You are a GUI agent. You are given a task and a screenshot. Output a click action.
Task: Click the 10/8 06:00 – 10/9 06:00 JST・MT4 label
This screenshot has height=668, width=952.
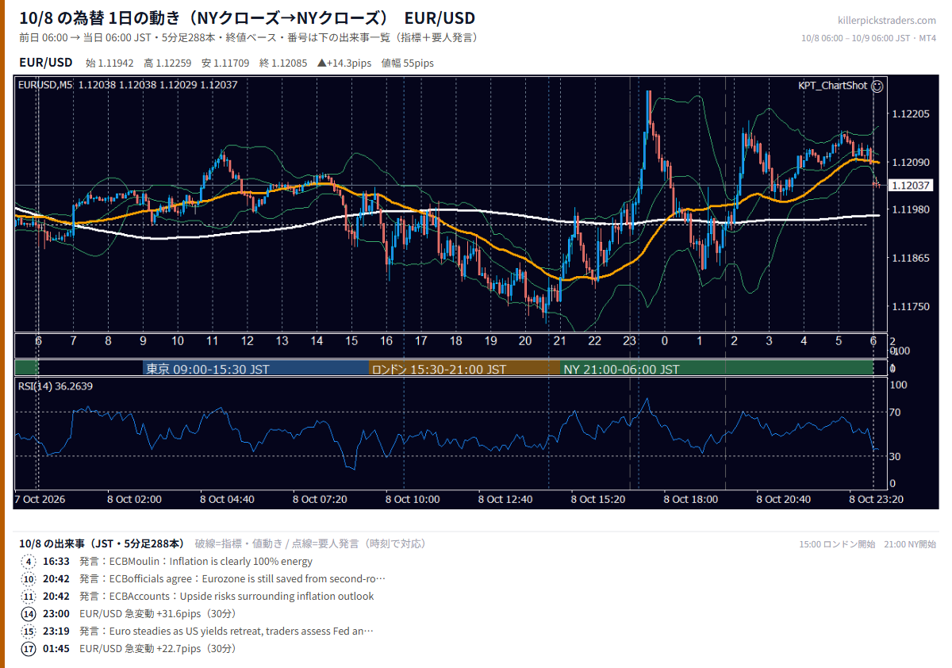tap(869, 38)
